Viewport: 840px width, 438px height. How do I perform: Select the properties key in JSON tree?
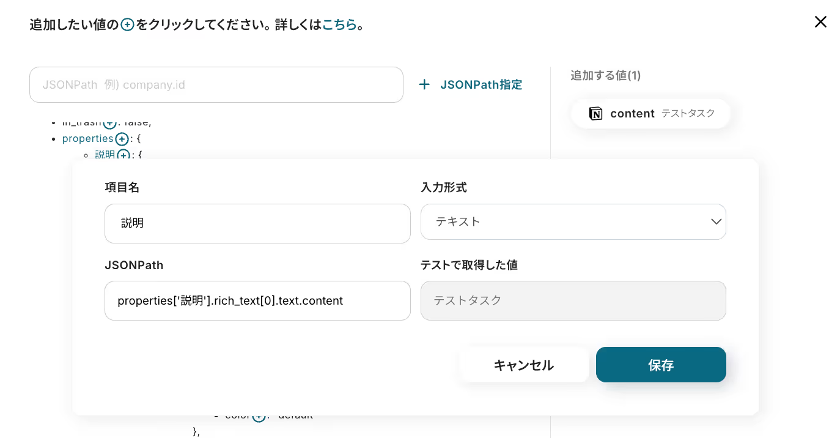click(87, 139)
